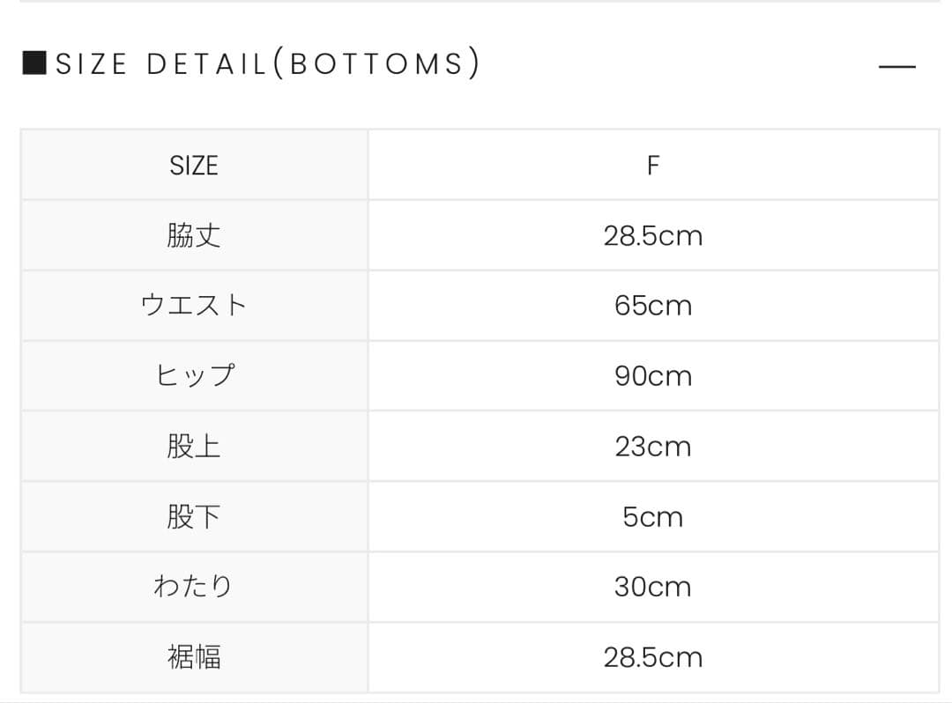
Task: Select the 28.5cm value beside 裾幅
Action: coord(653,657)
